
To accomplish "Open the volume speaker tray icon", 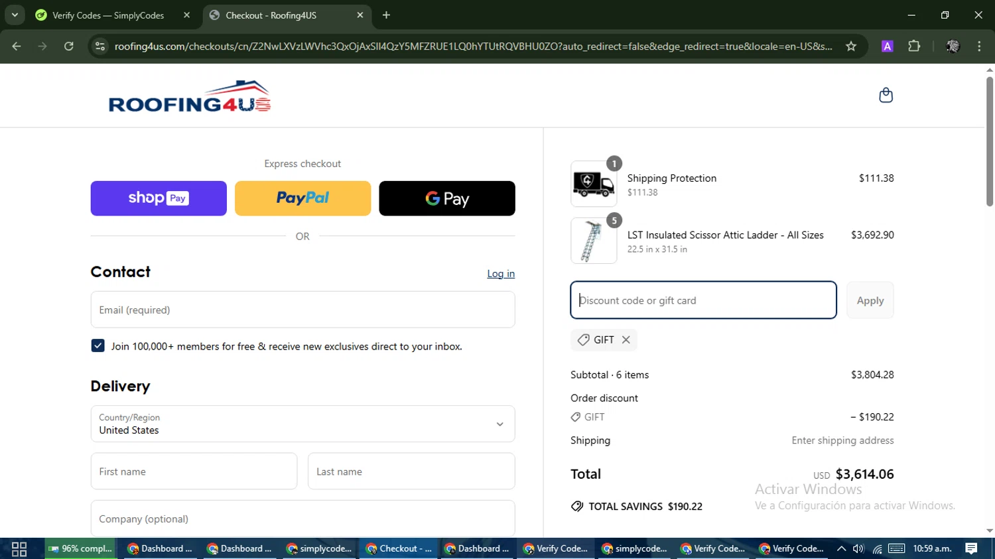I will click(858, 548).
